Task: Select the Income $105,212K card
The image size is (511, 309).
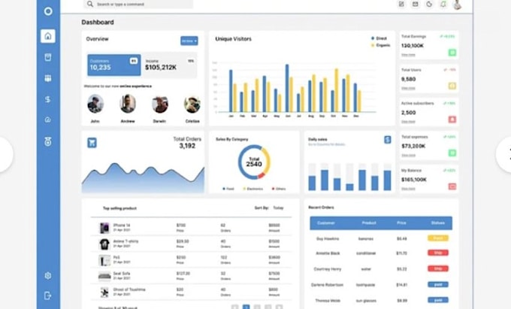Action: tap(170, 65)
